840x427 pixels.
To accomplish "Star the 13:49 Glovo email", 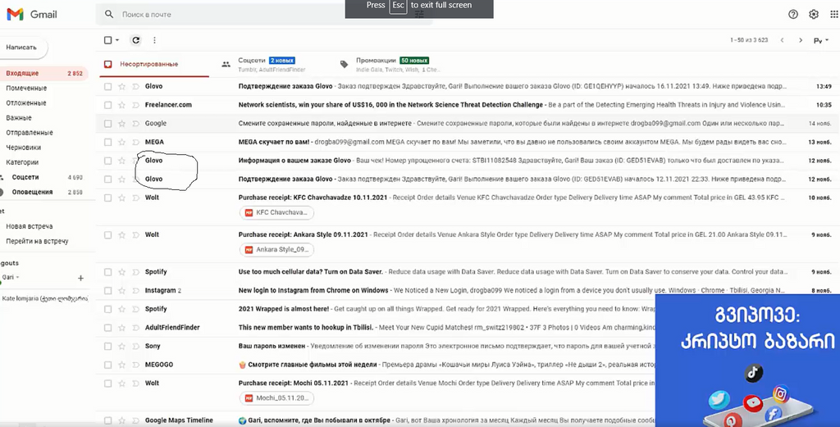I will pyautogui.click(x=121, y=86).
